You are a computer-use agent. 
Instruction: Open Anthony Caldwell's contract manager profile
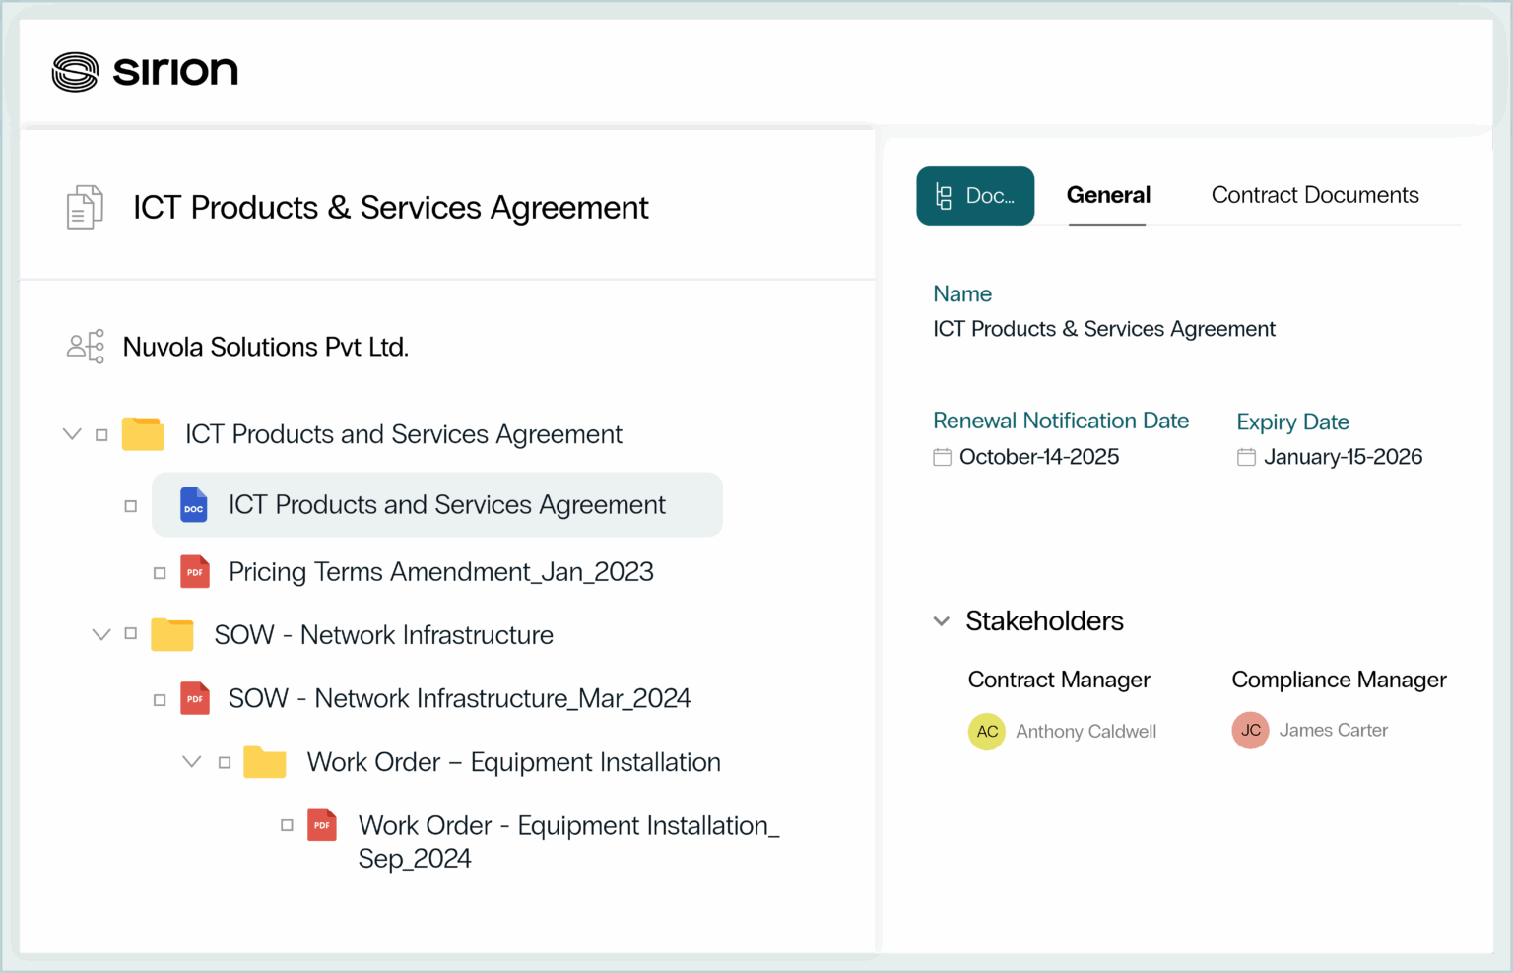(x=1085, y=732)
